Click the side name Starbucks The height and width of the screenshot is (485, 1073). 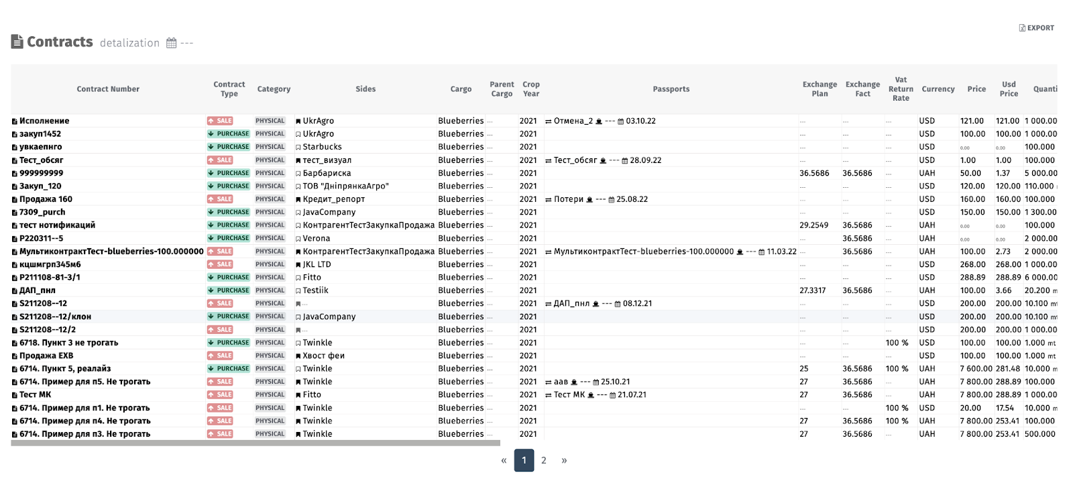[323, 147]
